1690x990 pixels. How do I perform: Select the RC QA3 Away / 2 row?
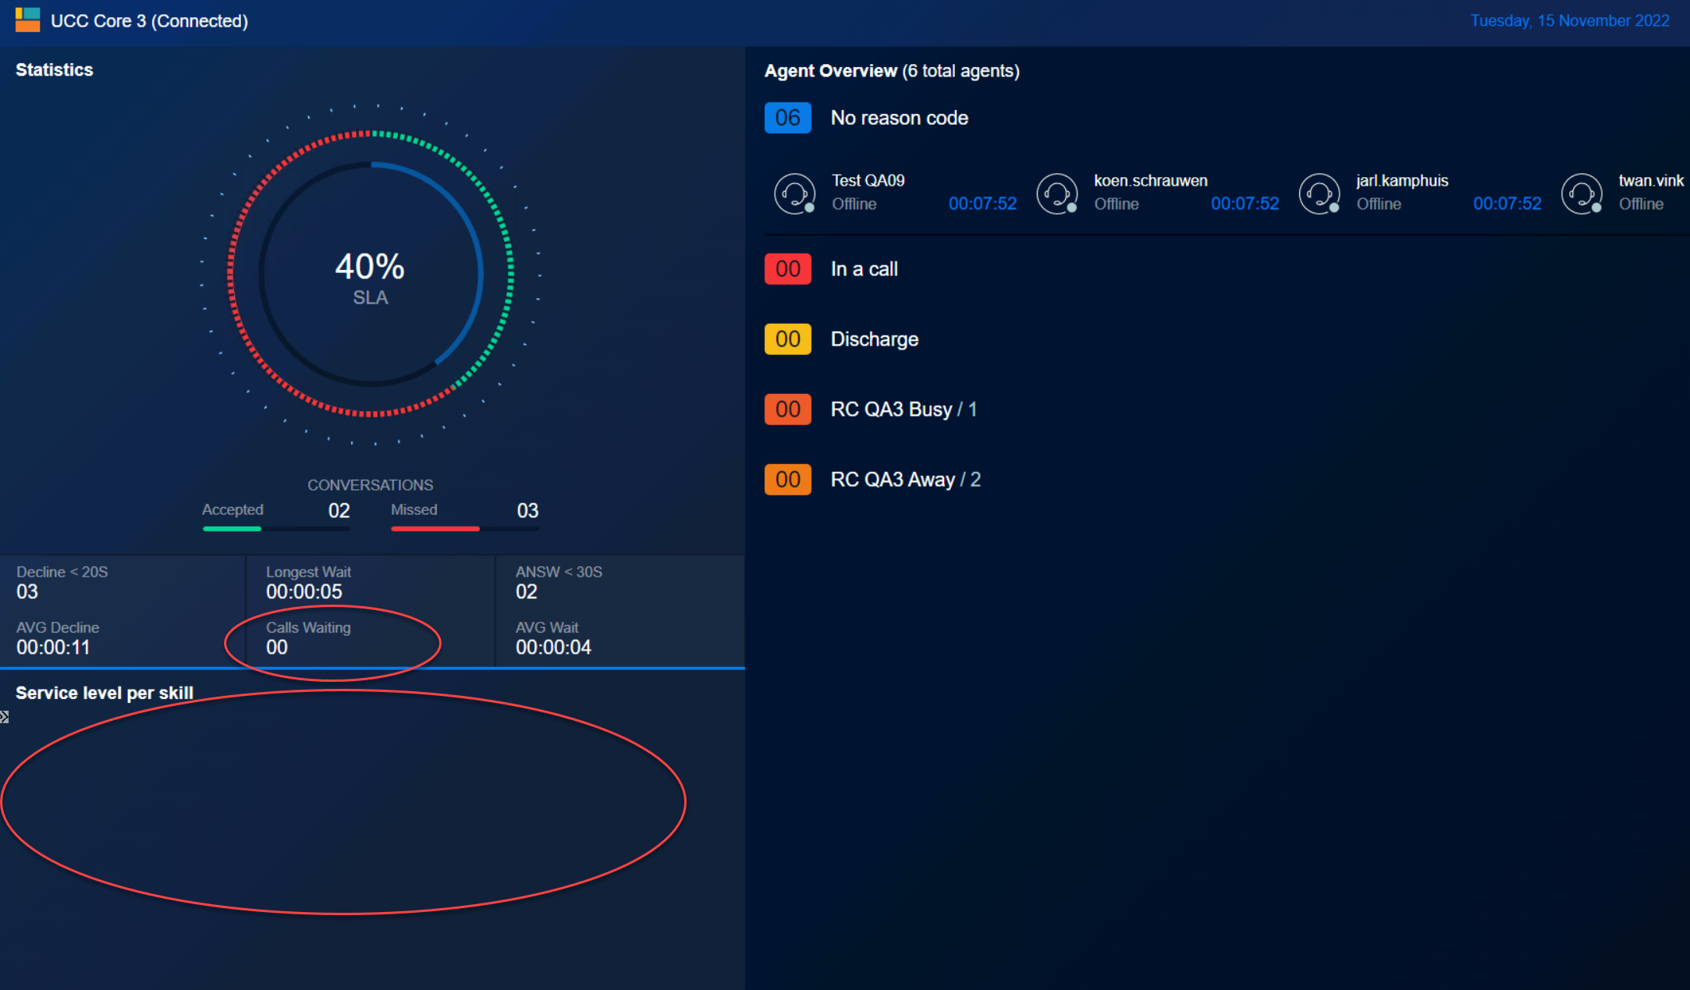905,480
